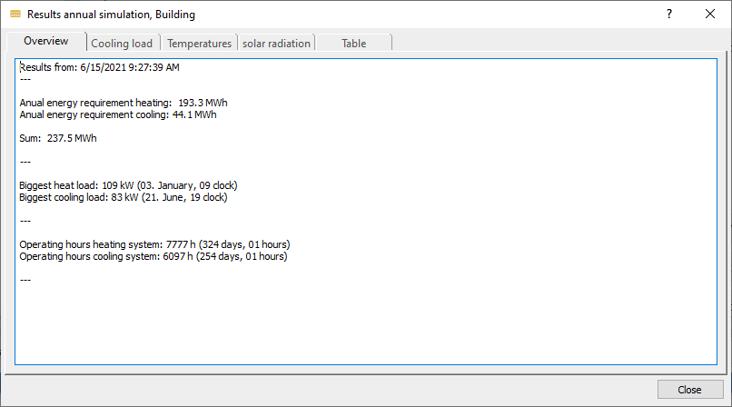Select the Temperatures tab
Viewport: 732px width, 407px height.
199,44
